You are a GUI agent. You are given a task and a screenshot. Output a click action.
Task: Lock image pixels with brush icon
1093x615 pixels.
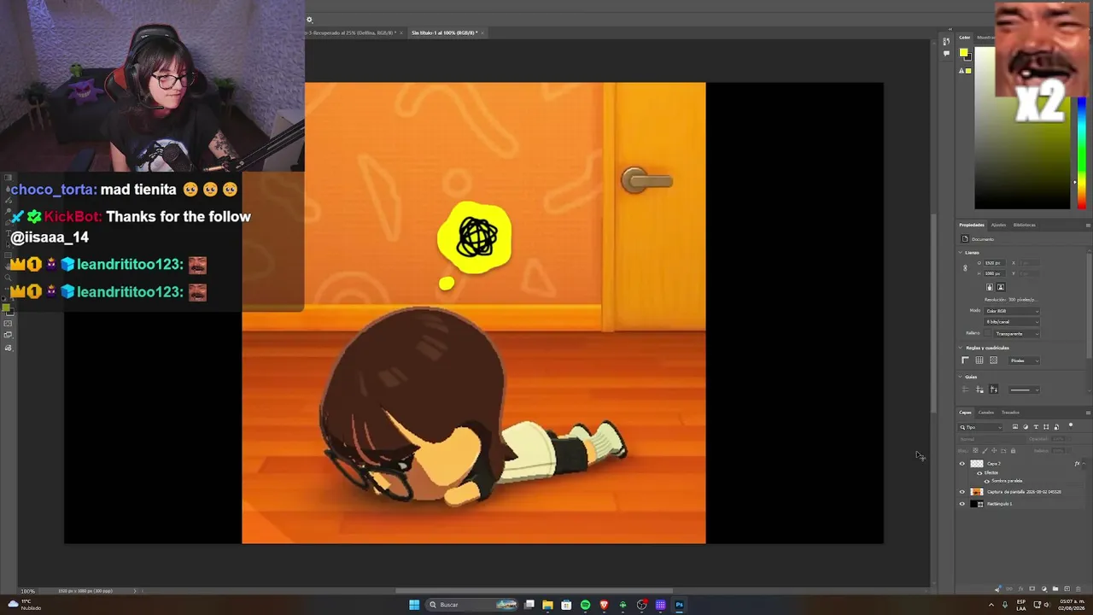985,451
